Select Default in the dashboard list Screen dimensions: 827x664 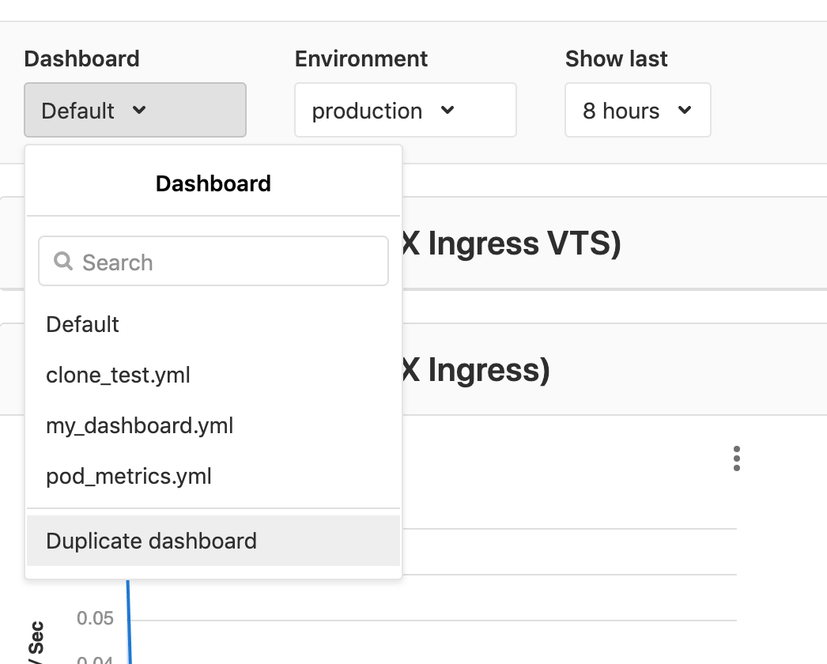(x=82, y=324)
